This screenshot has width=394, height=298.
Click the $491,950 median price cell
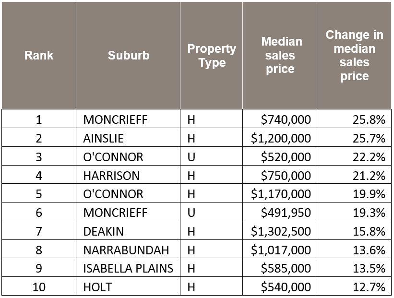(x=286, y=213)
